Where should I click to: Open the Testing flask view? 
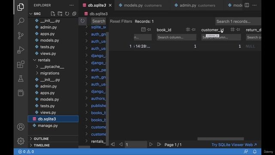click(21, 78)
